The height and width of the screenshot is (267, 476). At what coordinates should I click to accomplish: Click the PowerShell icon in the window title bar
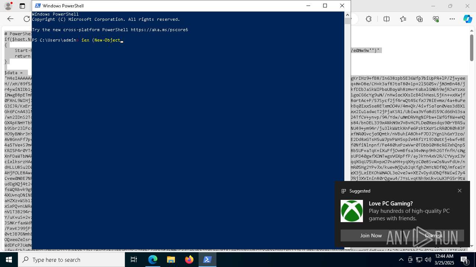pyautogui.click(x=38, y=6)
